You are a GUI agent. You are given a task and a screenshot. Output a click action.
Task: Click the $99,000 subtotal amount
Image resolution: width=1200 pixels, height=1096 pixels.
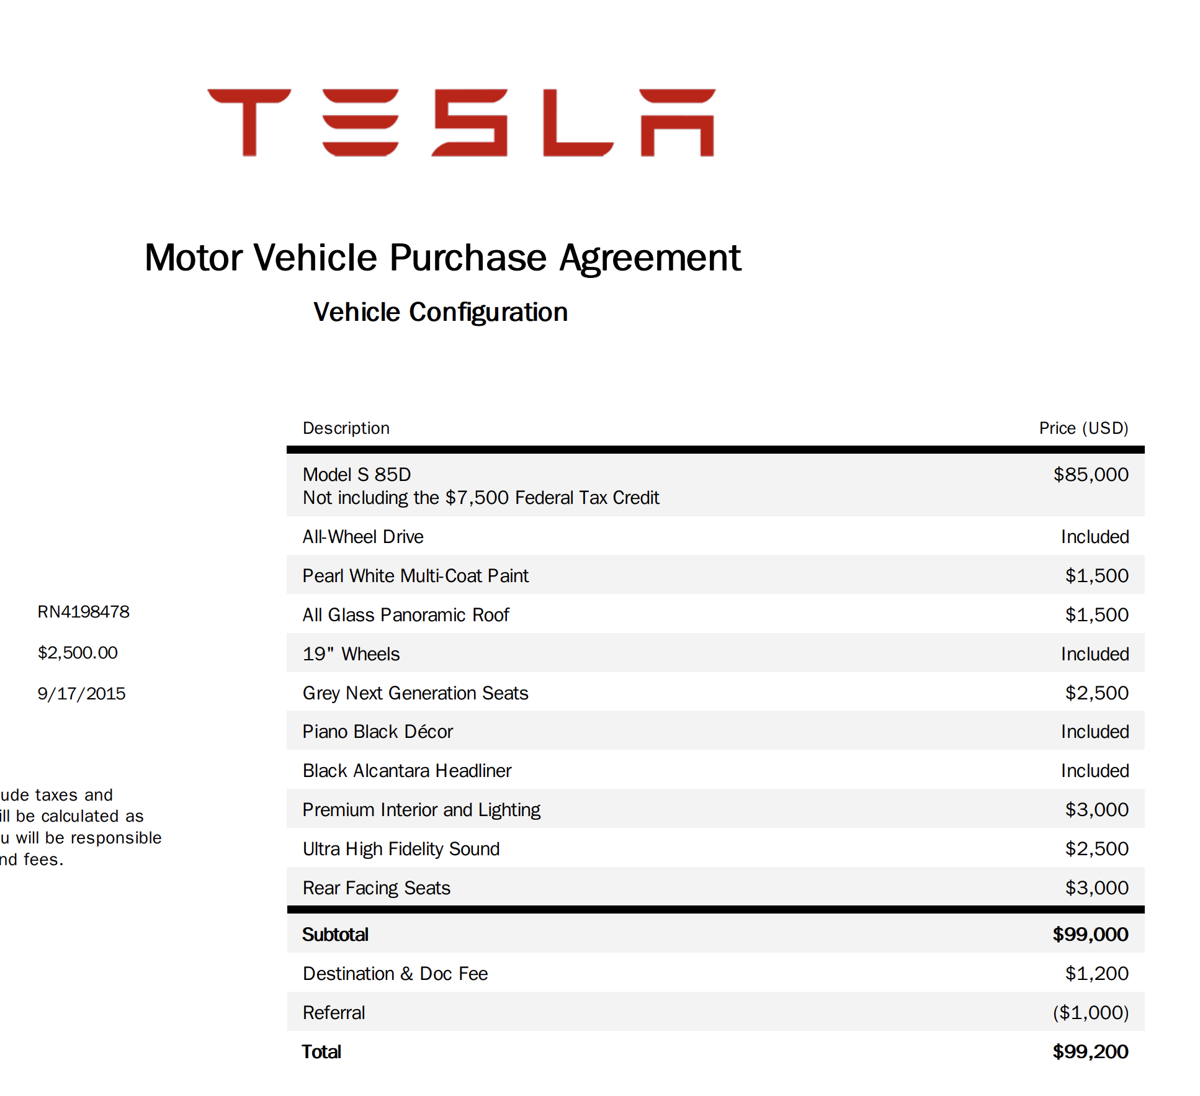pos(1090,935)
